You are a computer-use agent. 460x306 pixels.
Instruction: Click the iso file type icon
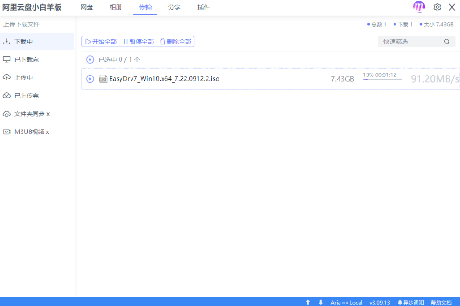(103, 79)
